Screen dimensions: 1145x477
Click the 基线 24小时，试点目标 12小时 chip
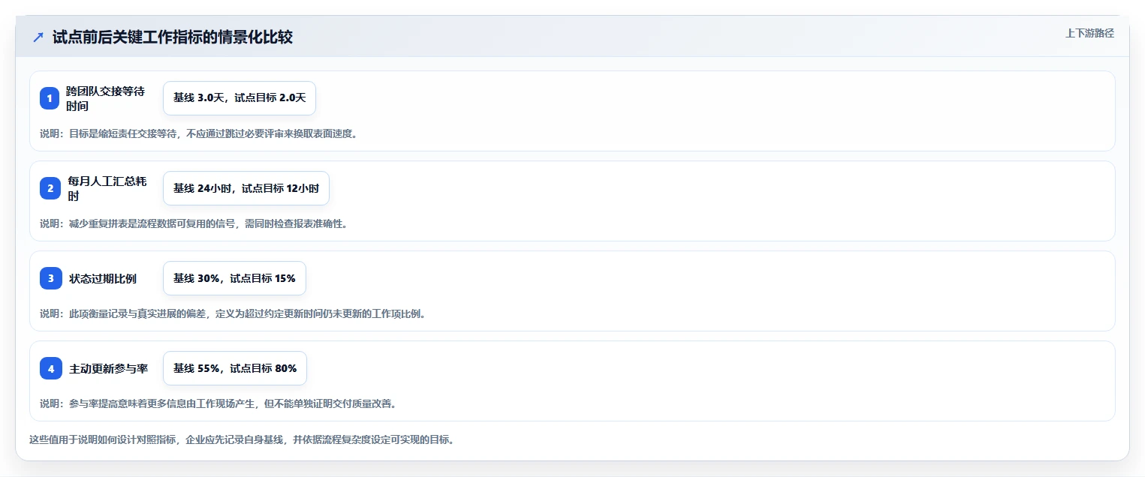click(246, 188)
